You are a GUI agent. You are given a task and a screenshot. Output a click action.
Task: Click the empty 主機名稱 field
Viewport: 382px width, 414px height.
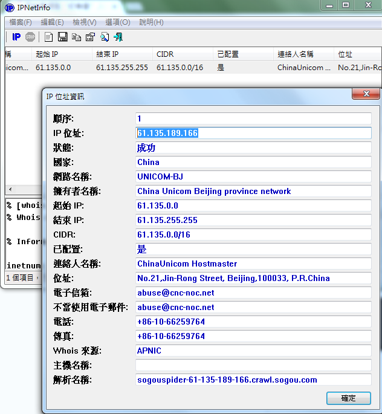(253, 366)
